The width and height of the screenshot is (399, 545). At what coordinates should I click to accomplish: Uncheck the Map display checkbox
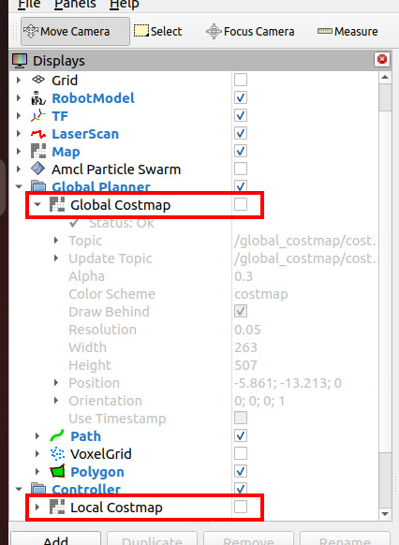241,151
